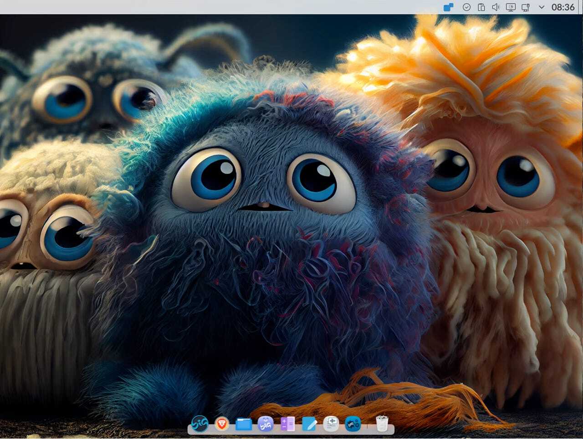The image size is (583, 439).
Task: Open the blue control center gears icon
Action: [353, 424]
